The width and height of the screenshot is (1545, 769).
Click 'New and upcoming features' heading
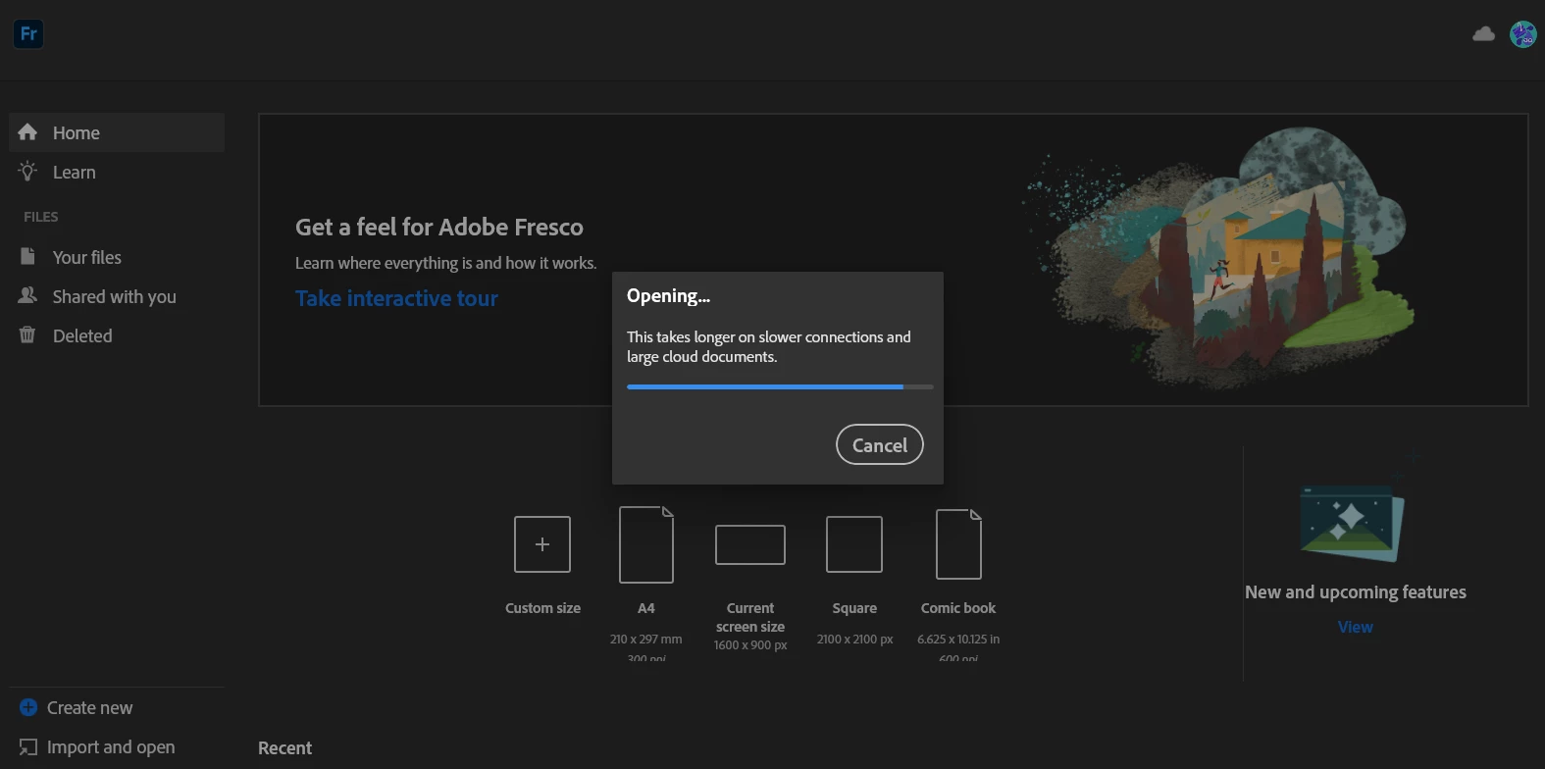pos(1356,591)
